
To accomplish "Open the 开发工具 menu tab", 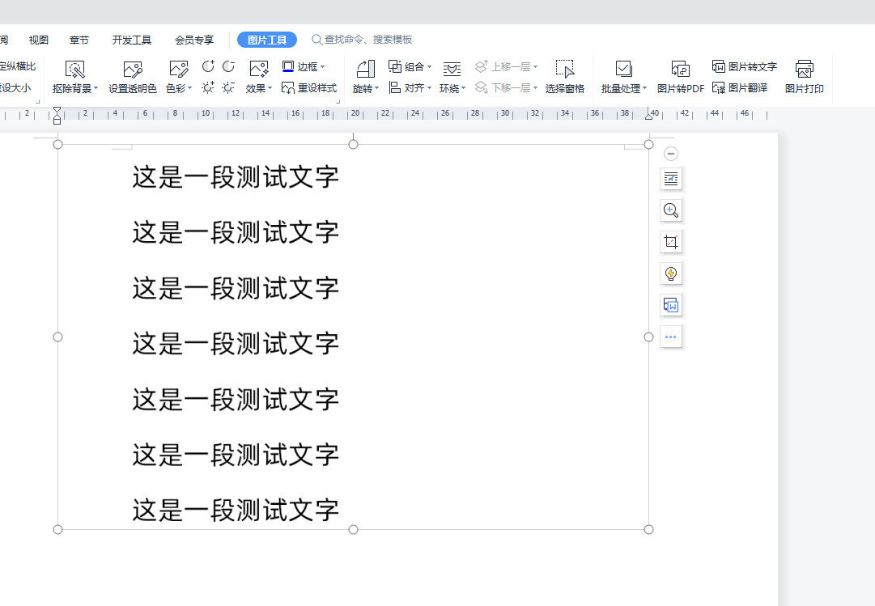I will [131, 39].
